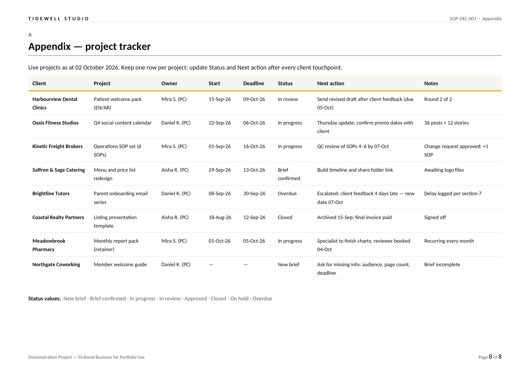530x375 pixels.
Task: Click the "Recurring every month" note
Action: pos(449,241)
